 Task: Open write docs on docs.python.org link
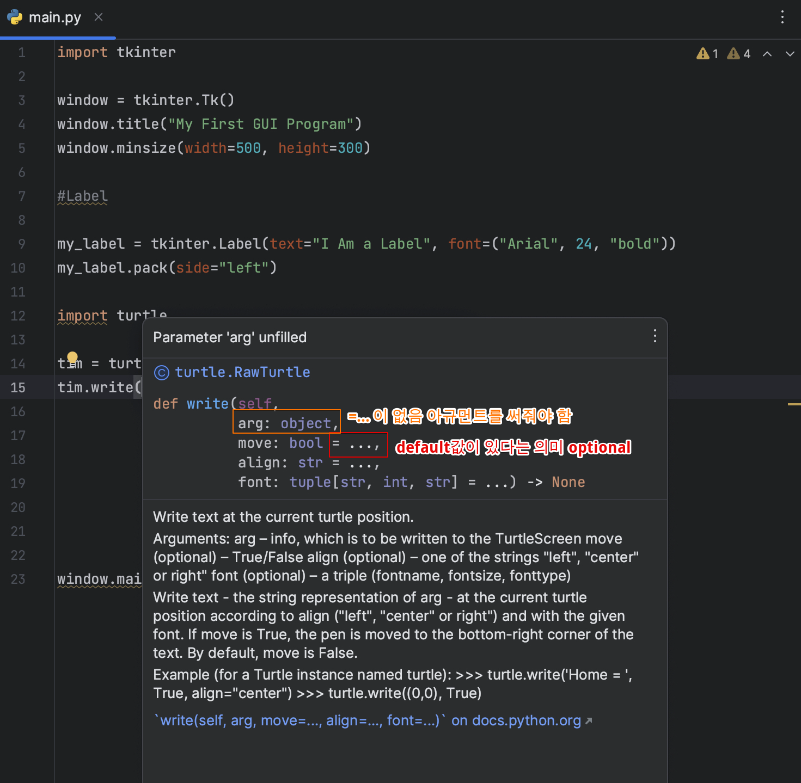[x=373, y=720]
